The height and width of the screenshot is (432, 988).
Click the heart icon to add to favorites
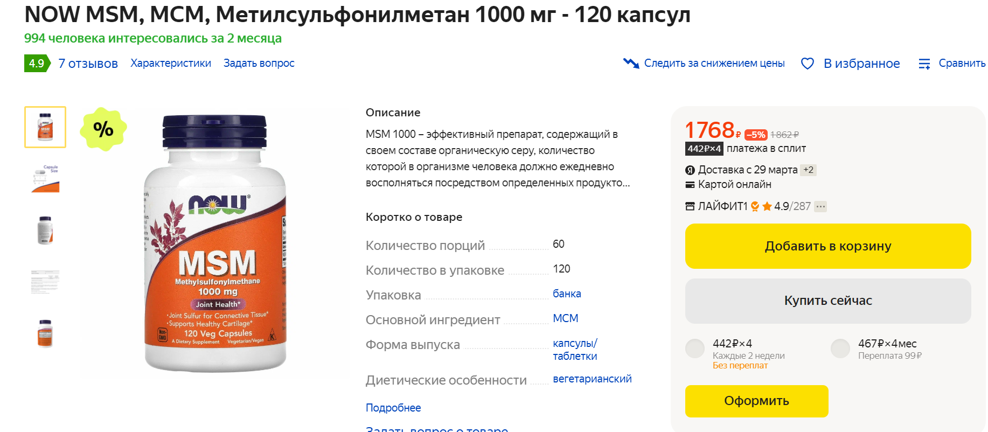point(807,63)
